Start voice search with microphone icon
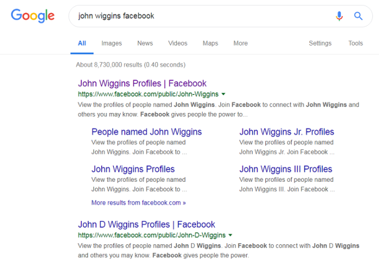The width and height of the screenshot is (379, 264). coord(339,16)
